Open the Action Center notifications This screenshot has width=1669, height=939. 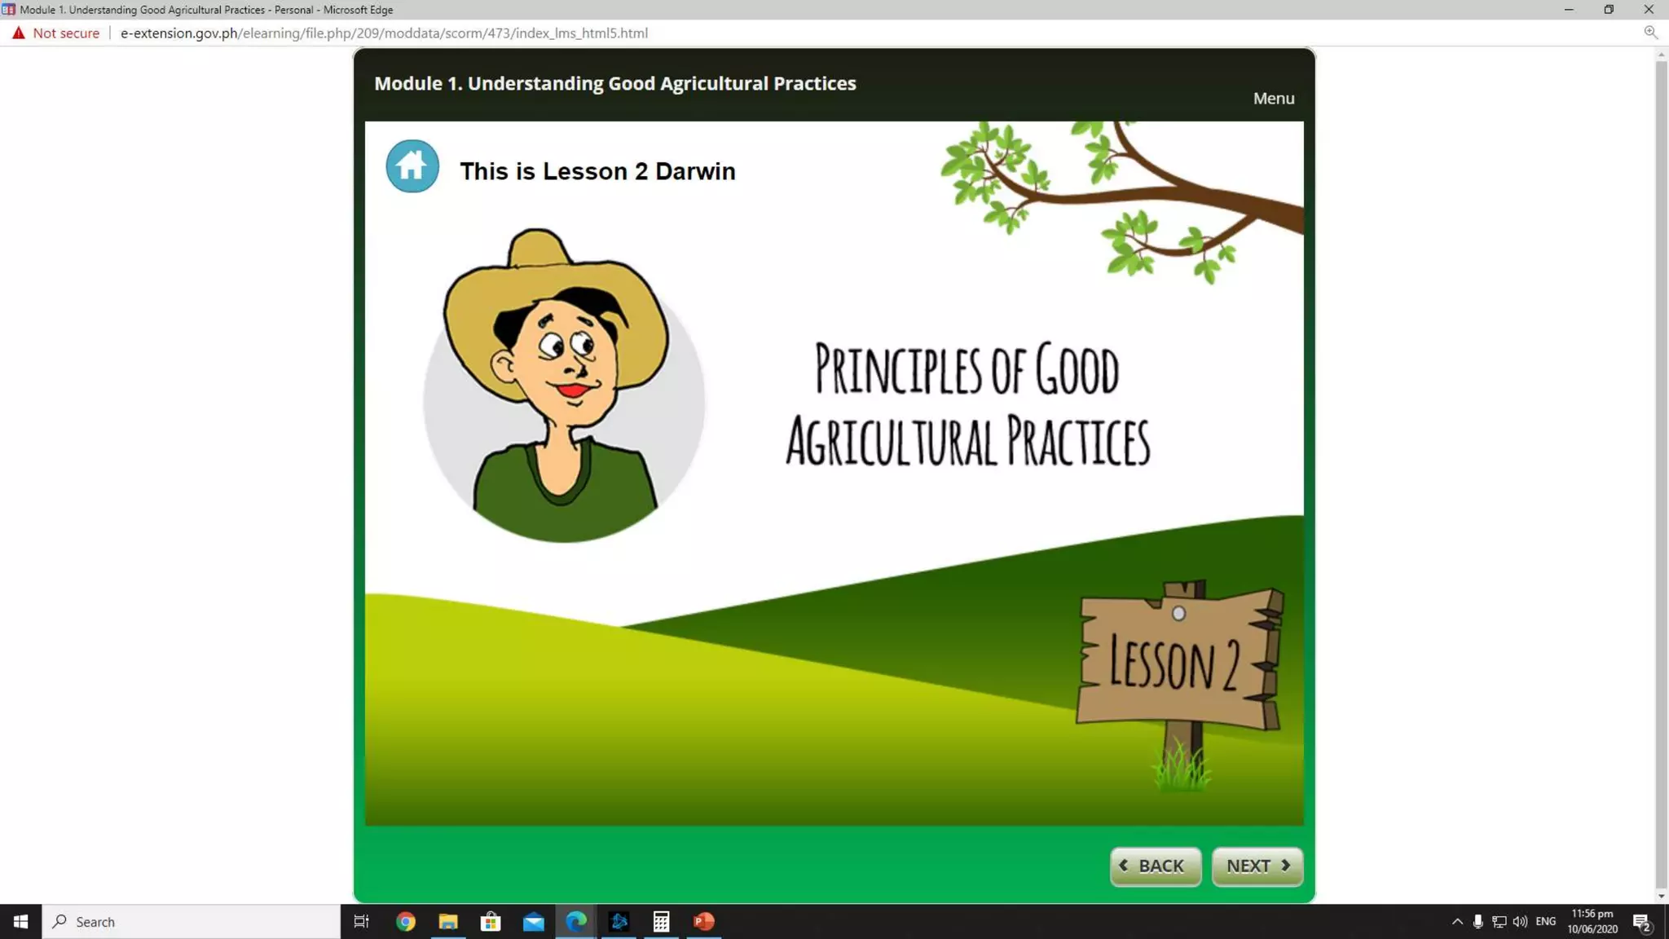(1642, 923)
